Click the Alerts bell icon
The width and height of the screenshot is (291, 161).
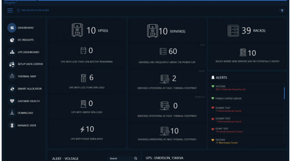213,77
